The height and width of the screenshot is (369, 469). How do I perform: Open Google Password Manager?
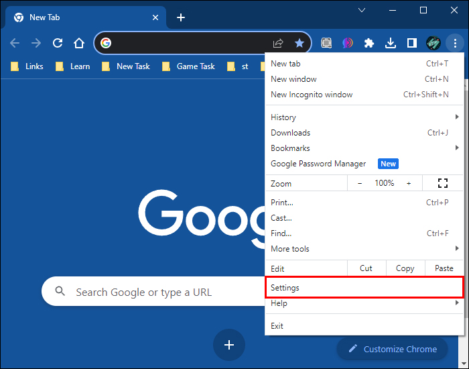click(x=364, y=164)
